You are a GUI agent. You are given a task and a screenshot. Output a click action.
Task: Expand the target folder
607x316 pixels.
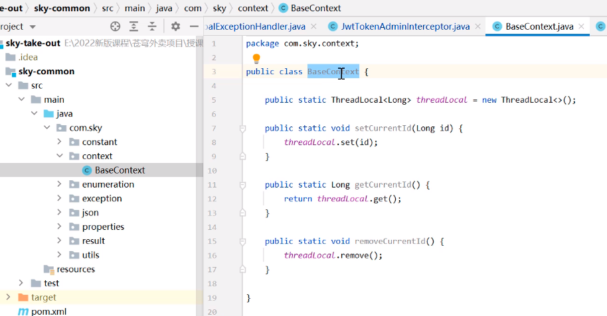point(8,297)
